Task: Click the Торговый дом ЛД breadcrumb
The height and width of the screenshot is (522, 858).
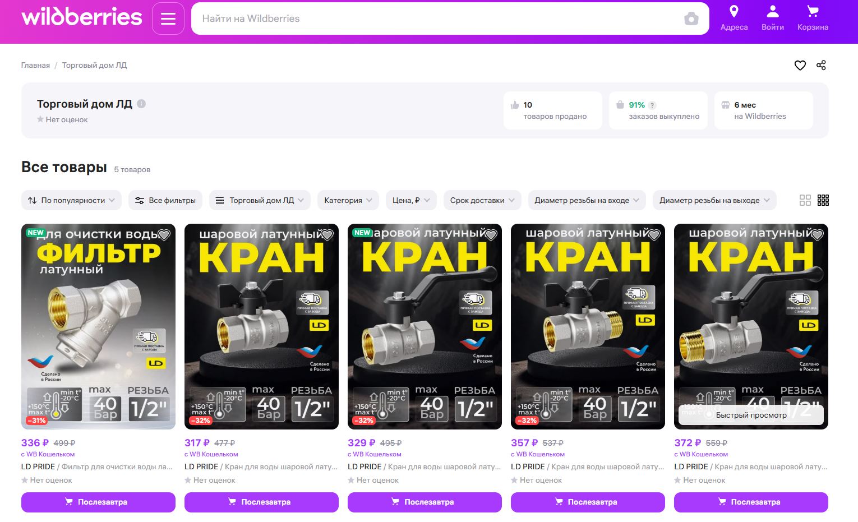Action: [94, 65]
